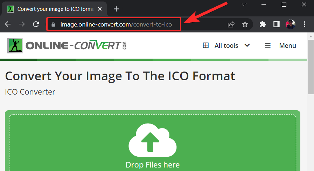Screen dimensions: 314x171
Task: Toggle the browser side panel icon
Action: click(x=276, y=24)
